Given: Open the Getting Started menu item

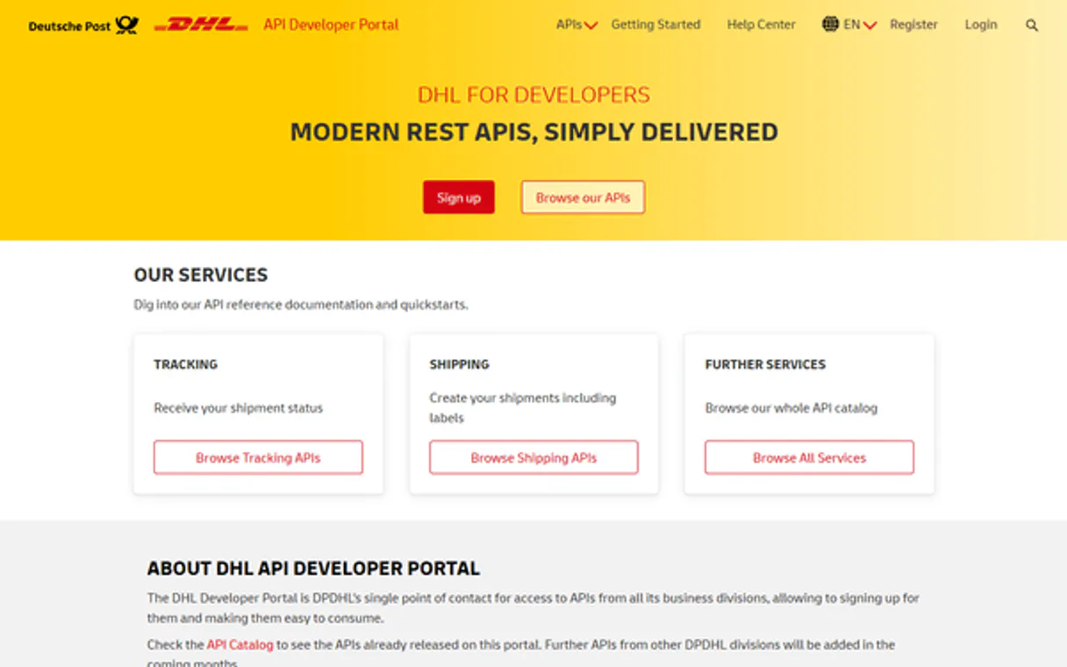Looking at the screenshot, I should point(655,25).
